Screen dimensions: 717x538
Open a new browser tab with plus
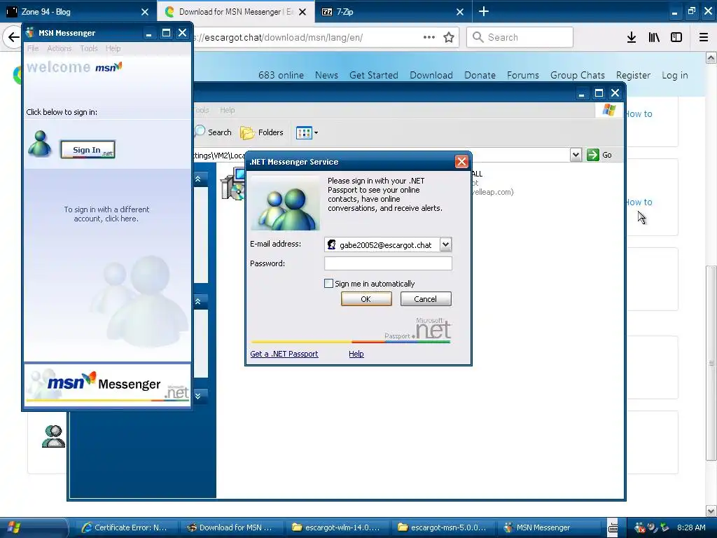(x=483, y=11)
